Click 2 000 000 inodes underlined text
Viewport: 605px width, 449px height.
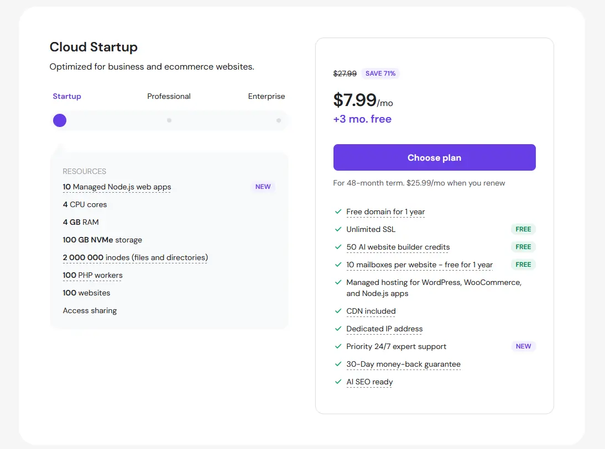point(135,257)
